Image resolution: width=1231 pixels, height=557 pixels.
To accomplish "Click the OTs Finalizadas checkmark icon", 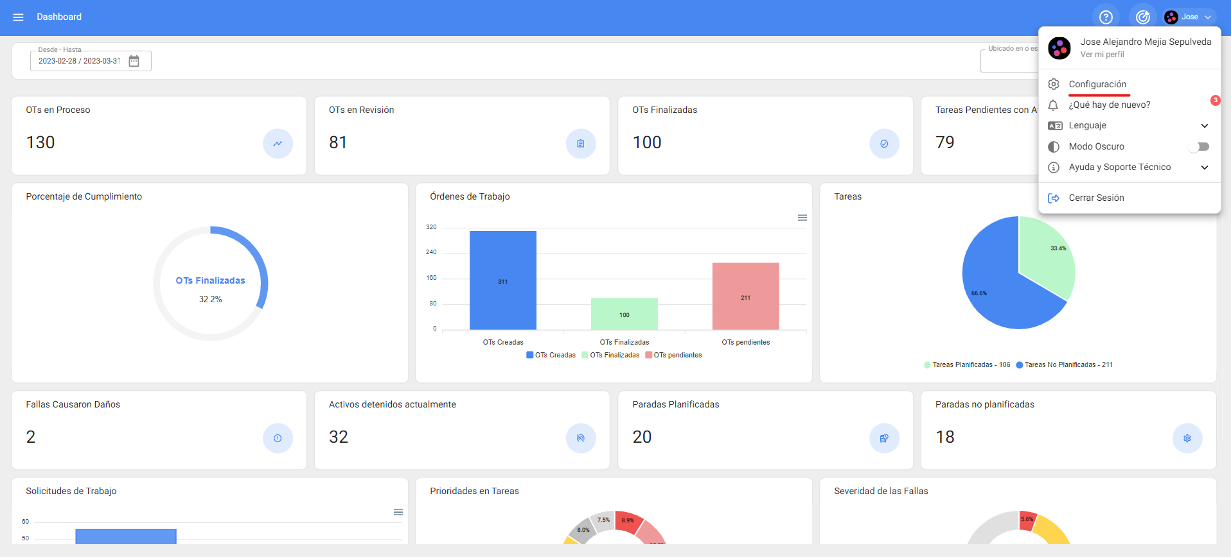I will click(884, 144).
